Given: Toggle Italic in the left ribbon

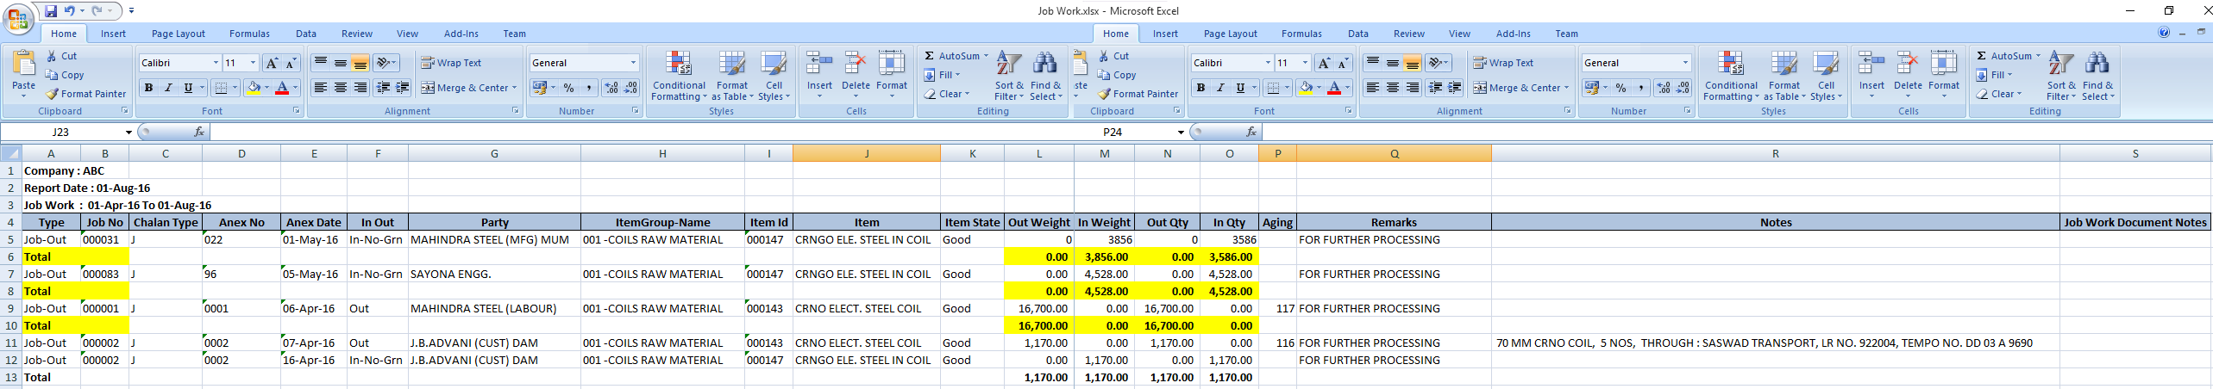Looking at the screenshot, I should (168, 88).
